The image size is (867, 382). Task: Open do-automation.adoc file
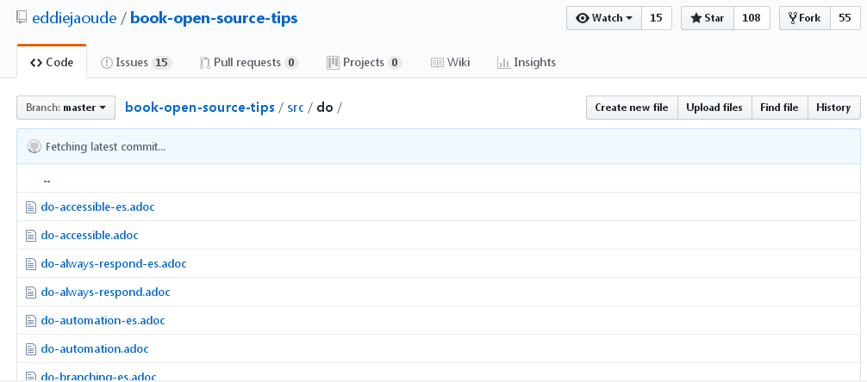click(x=95, y=349)
